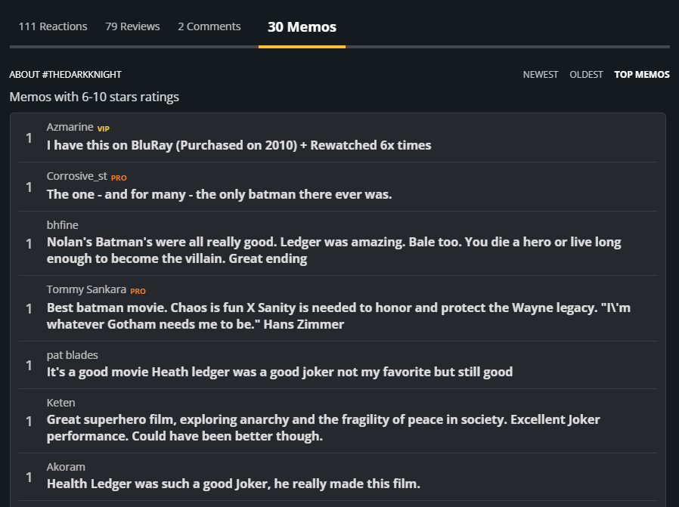
Task: Open Tommy Sankara's profile
Action: pyautogui.click(x=86, y=289)
